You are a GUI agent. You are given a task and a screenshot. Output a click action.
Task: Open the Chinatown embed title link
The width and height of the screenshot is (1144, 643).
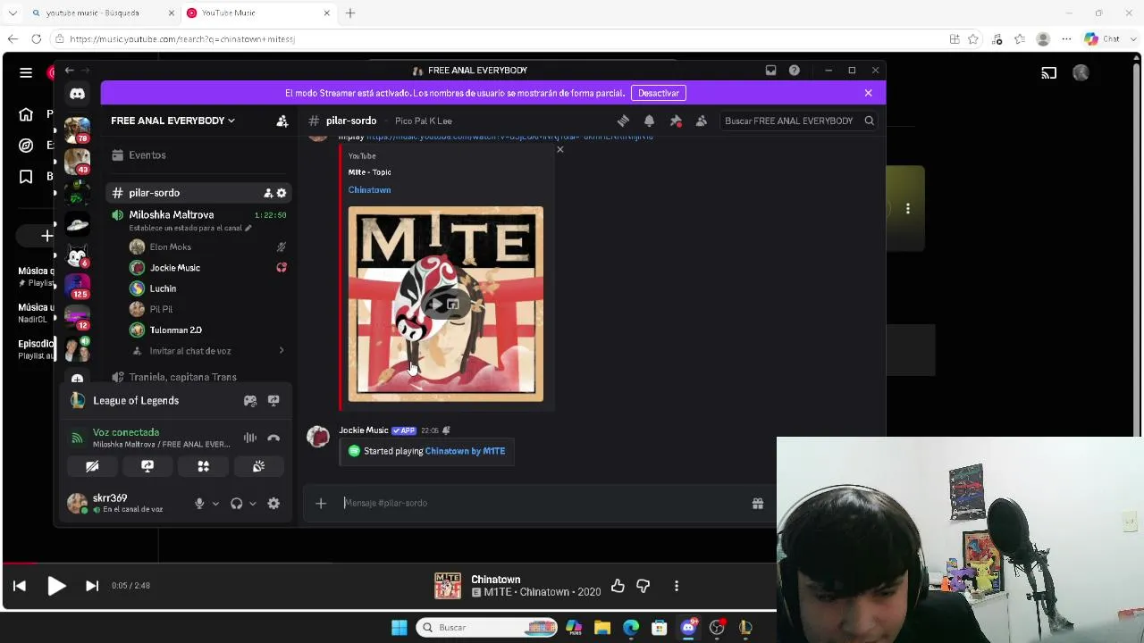(x=369, y=190)
